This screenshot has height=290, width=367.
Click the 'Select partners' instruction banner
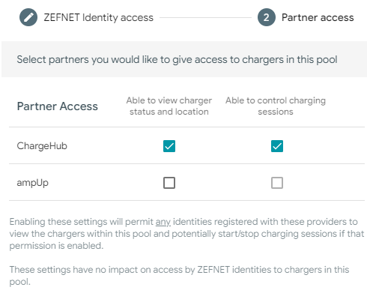[184, 59]
